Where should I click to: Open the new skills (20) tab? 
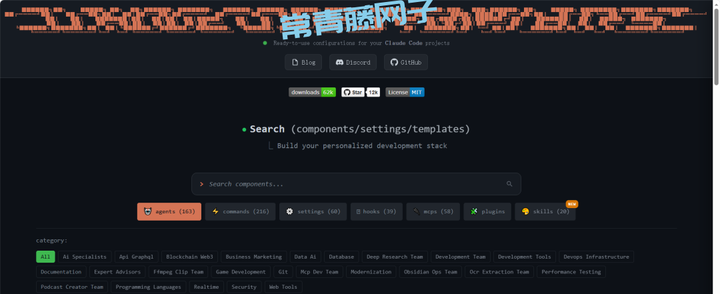coord(545,211)
